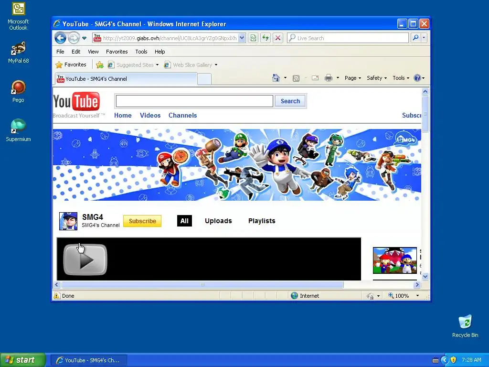Click the vertical scrollbar down arrow
The image size is (489, 367).
tap(425, 277)
